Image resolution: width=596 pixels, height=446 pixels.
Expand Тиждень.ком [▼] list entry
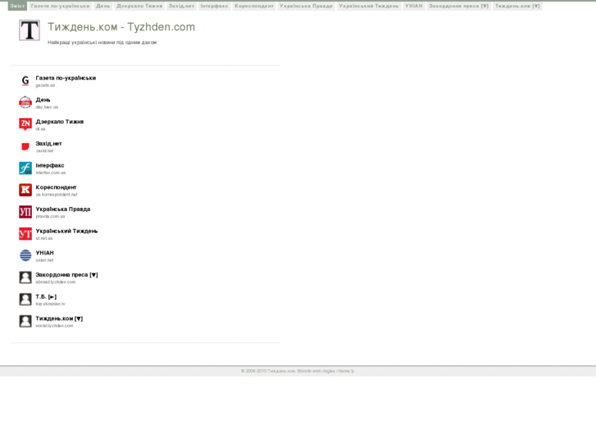(x=59, y=318)
